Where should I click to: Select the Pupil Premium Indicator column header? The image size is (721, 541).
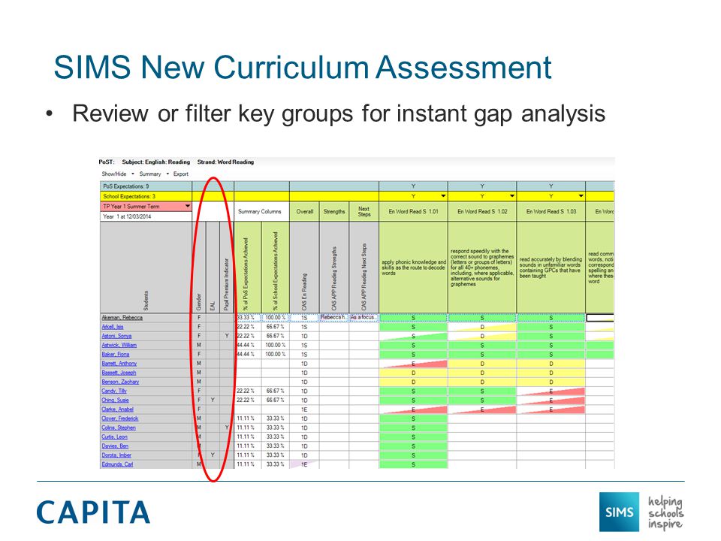pyautogui.click(x=227, y=267)
